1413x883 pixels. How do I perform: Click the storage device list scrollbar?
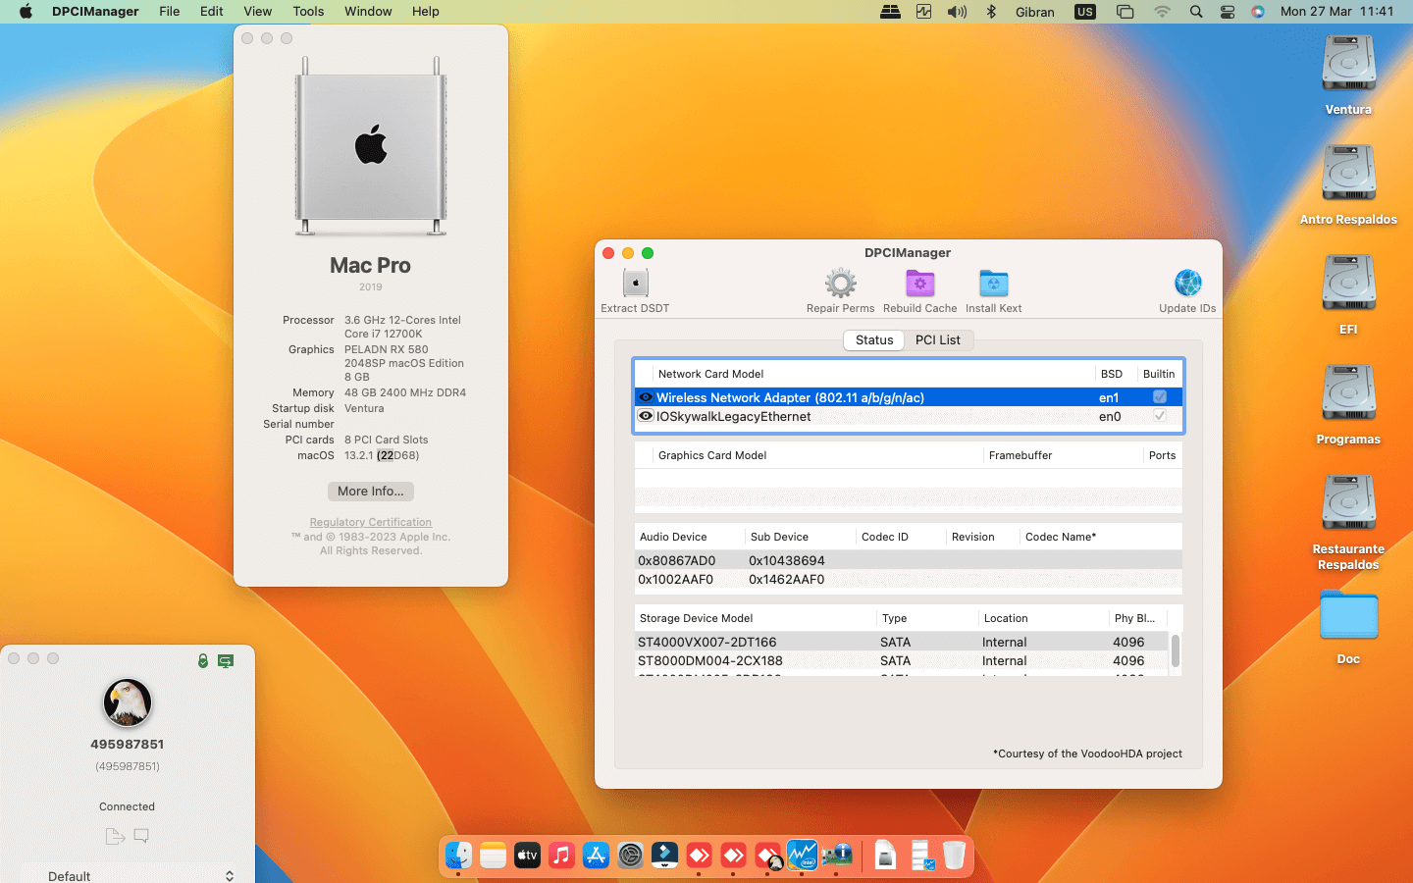click(x=1175, y=650)
